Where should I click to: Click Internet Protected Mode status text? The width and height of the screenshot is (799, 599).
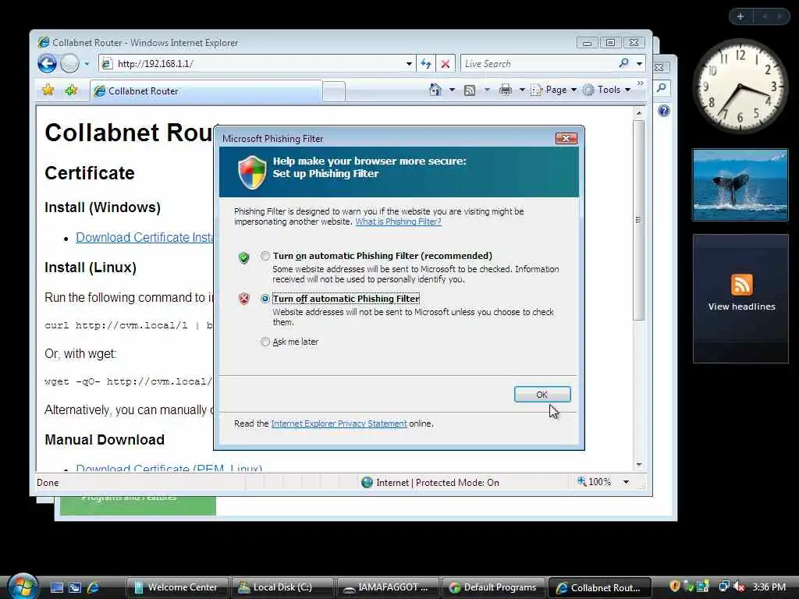437,482
